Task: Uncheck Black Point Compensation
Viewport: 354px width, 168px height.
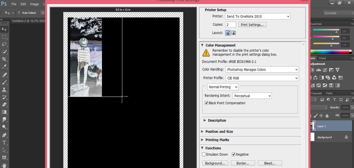Action: point(206,103)
